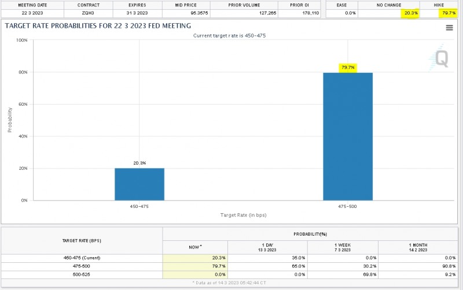Viewport: 463px width, 290px height.
Task: Click the 450-475 x-axis label
Action: [139, 207]
